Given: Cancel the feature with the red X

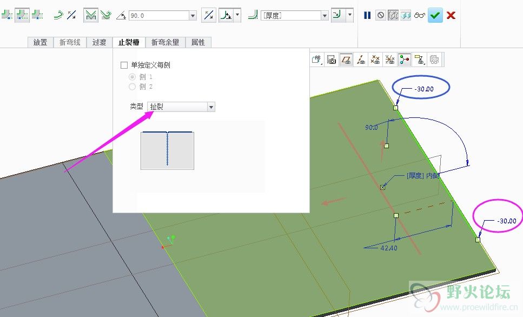Looking at the screenshot, I should (451, 15).
